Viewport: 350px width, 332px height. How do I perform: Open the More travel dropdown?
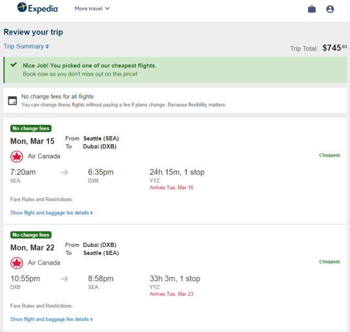[x=92, y=8]
